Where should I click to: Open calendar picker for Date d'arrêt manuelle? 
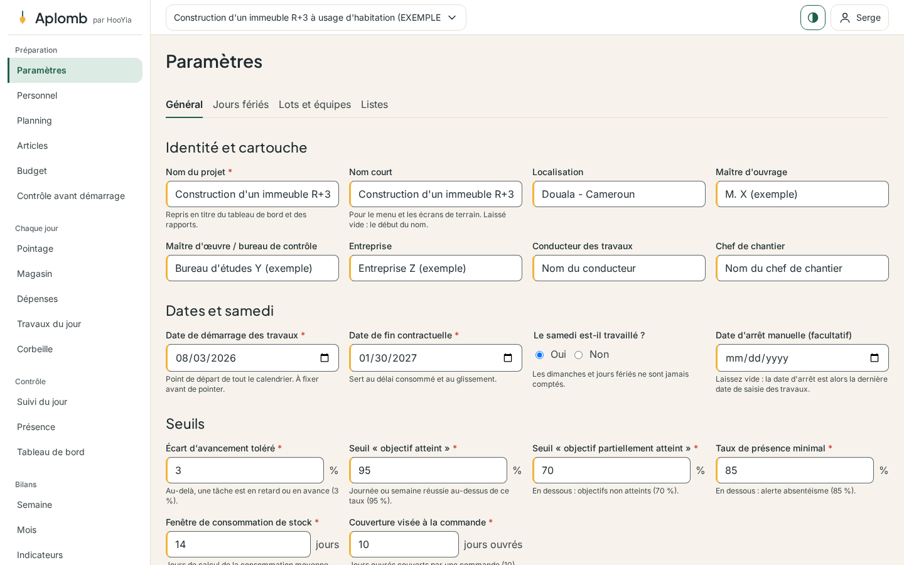[874, 358]
